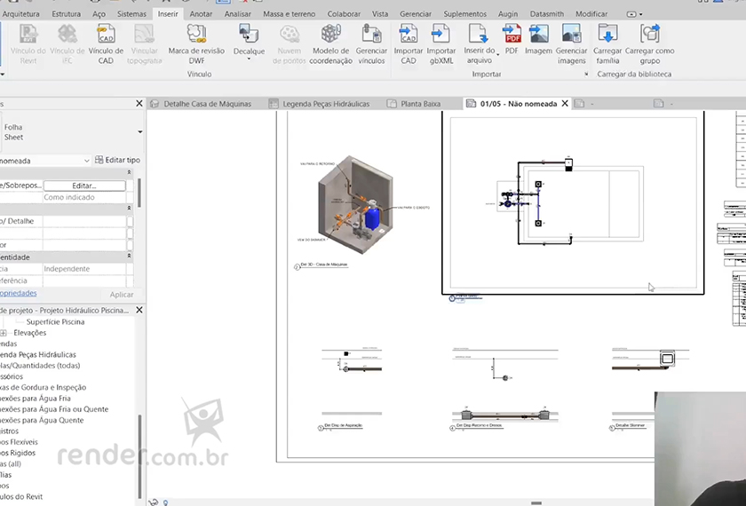Select Legenda Peças Hidráulicas in project browser
The image size is (746, 506).
[x=38, y=354]
